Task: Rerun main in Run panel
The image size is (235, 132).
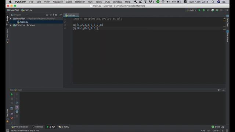Action: [11, 94]
